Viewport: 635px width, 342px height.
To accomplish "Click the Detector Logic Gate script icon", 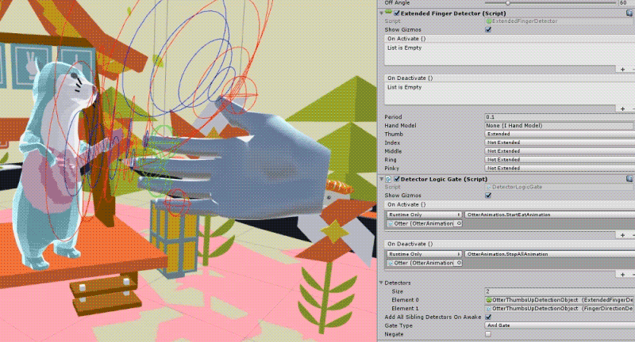I will pos(388,179).
